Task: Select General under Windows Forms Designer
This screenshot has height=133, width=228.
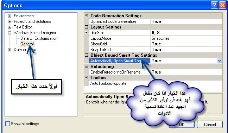Action: point(27,44)
